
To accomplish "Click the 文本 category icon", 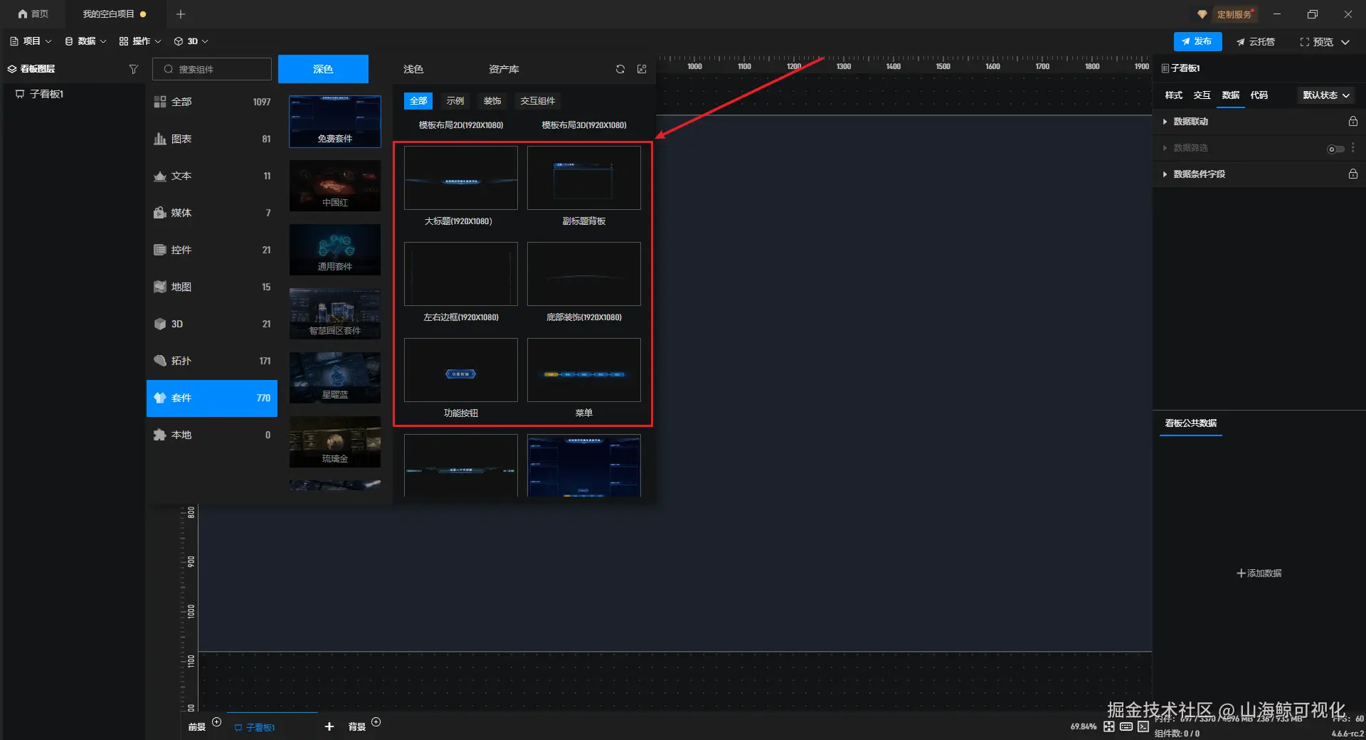I will 160,176.
